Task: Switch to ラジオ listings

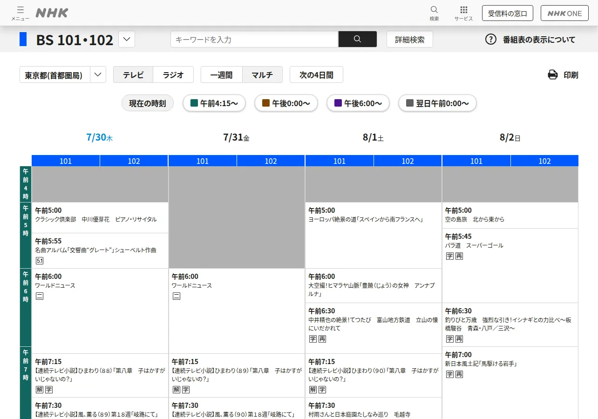Action: 173,74
